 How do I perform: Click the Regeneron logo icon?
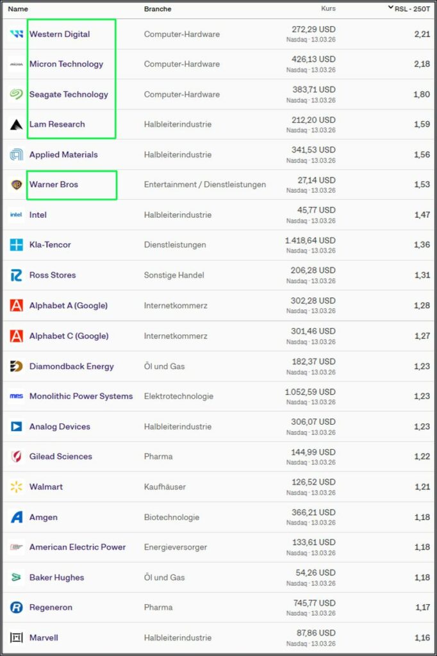(17, 607)
